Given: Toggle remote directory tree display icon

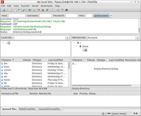Looking at the screenshot, I should point(19,10).
